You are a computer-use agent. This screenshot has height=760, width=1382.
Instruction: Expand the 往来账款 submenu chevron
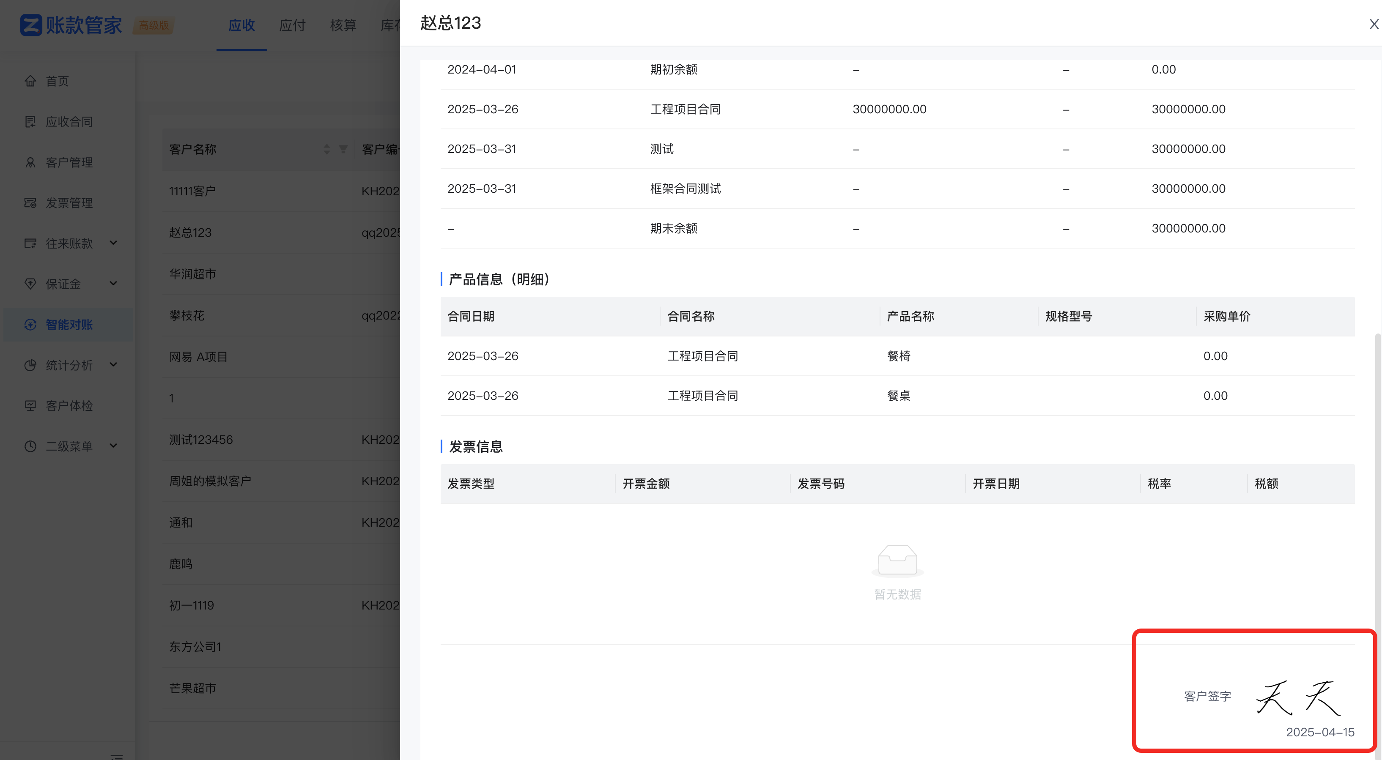pyautogui.click(x=113, y=243)
